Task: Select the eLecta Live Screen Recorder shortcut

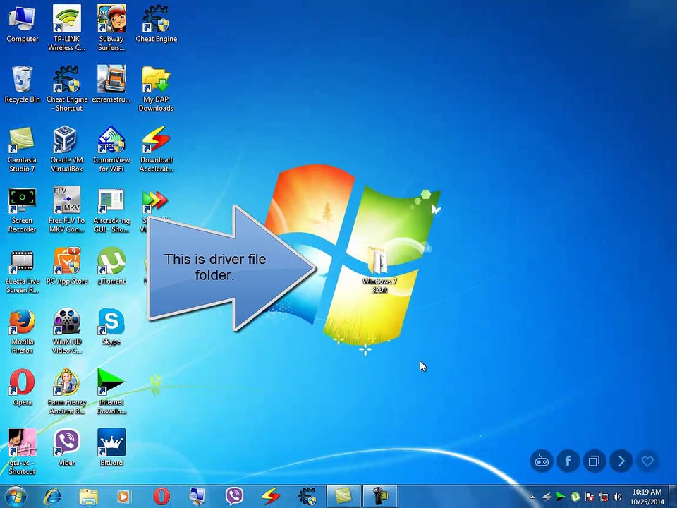Action: [22, 271]
